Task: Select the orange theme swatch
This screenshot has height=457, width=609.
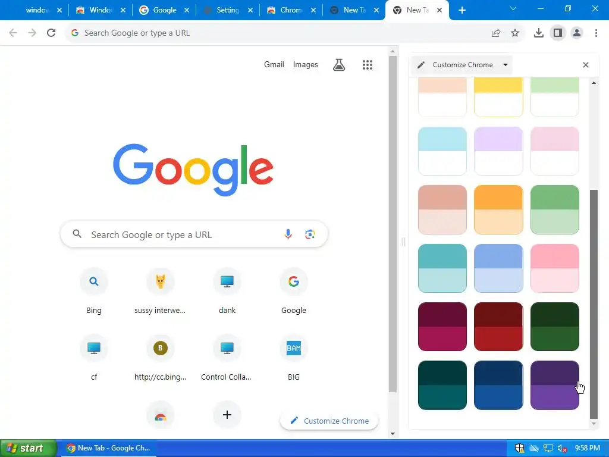Action: [x=498, y=209]
